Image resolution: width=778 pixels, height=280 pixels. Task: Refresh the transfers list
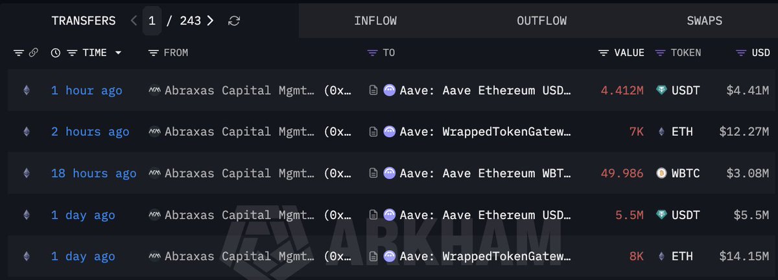(234, 21)
